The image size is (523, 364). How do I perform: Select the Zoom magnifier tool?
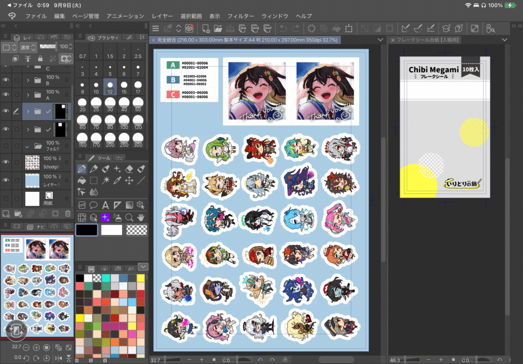pyautogui.click(x=129, y=218)
